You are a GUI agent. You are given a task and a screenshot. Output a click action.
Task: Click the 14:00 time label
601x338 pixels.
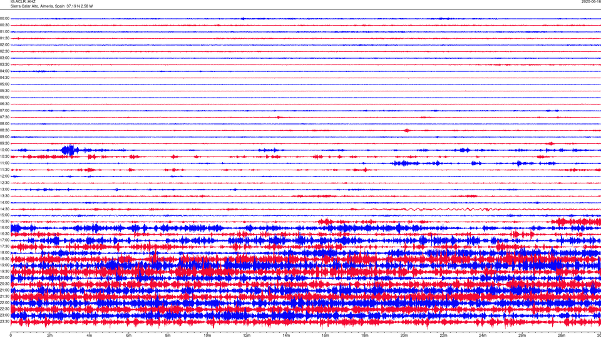point(4,203)
